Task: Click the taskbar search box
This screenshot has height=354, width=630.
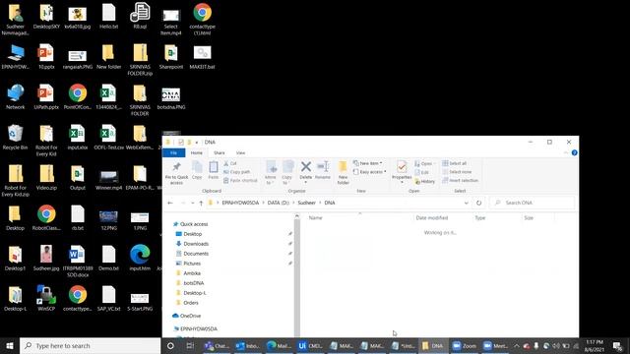Action: [x=90, y=345]
